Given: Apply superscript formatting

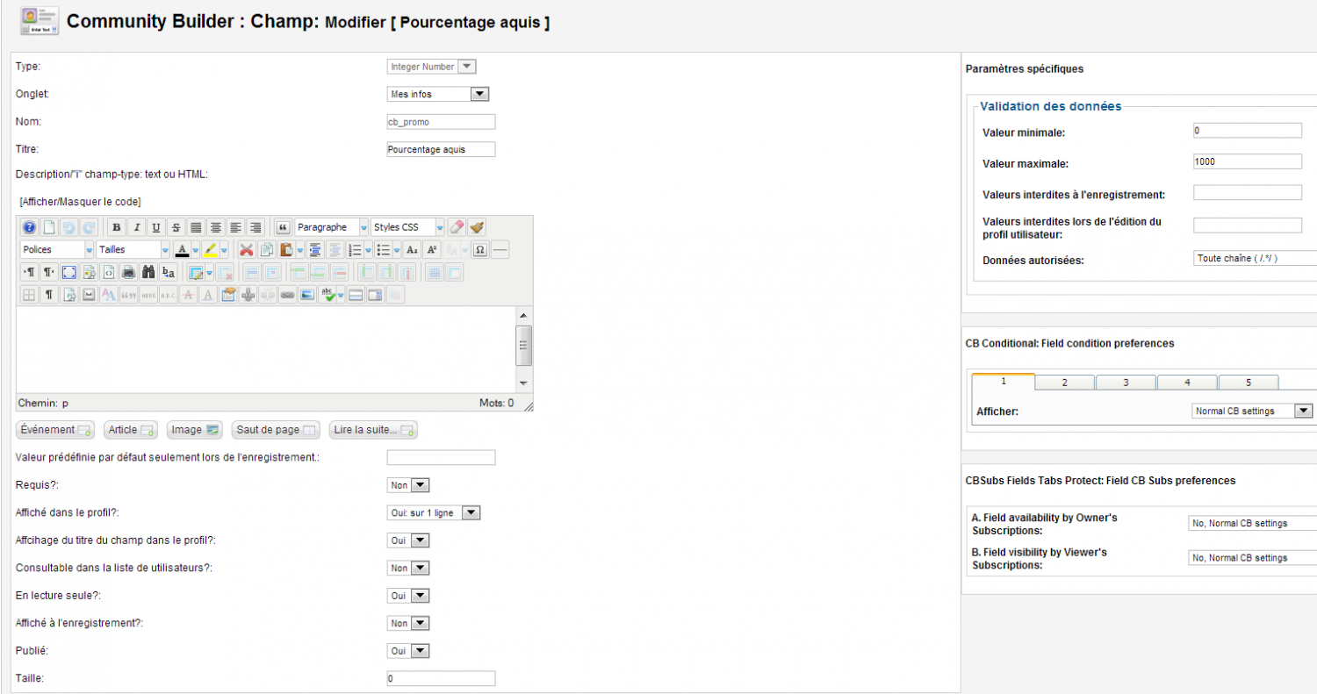Looking at the screenshot, I should point(432,249).
